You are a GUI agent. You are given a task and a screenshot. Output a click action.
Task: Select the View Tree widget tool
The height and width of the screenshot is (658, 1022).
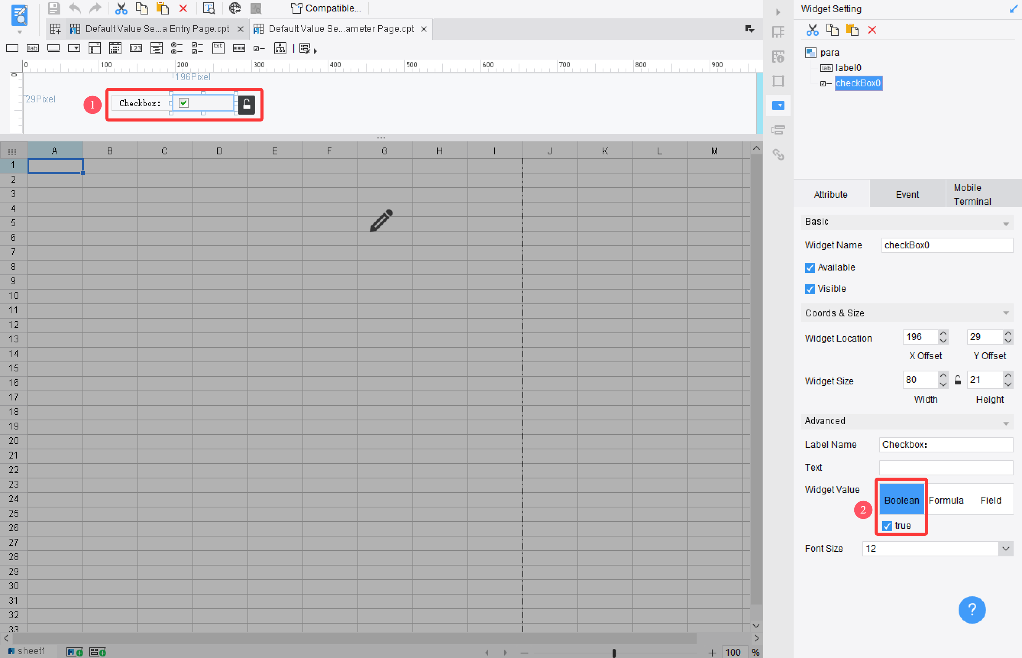[x=280, y=48]
